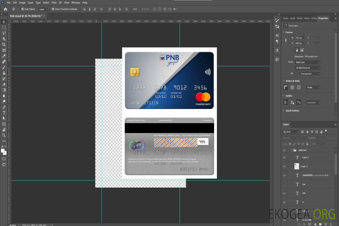Select the Frame tool
This screenshot has height=226, width=339.
coord(4,50)
